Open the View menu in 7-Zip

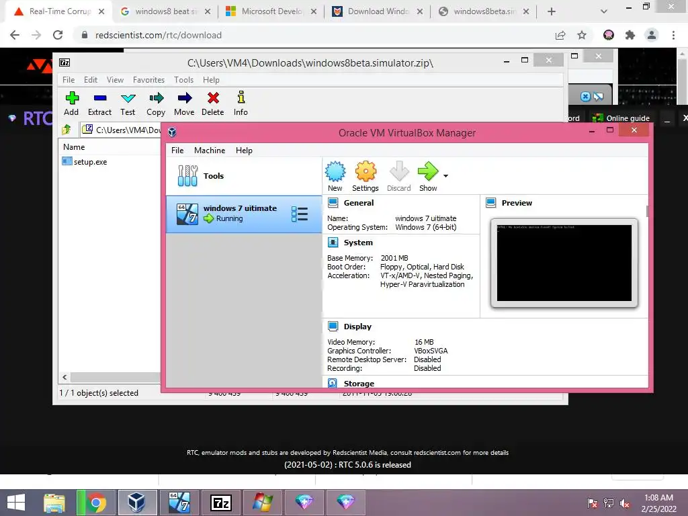point(115,80)
